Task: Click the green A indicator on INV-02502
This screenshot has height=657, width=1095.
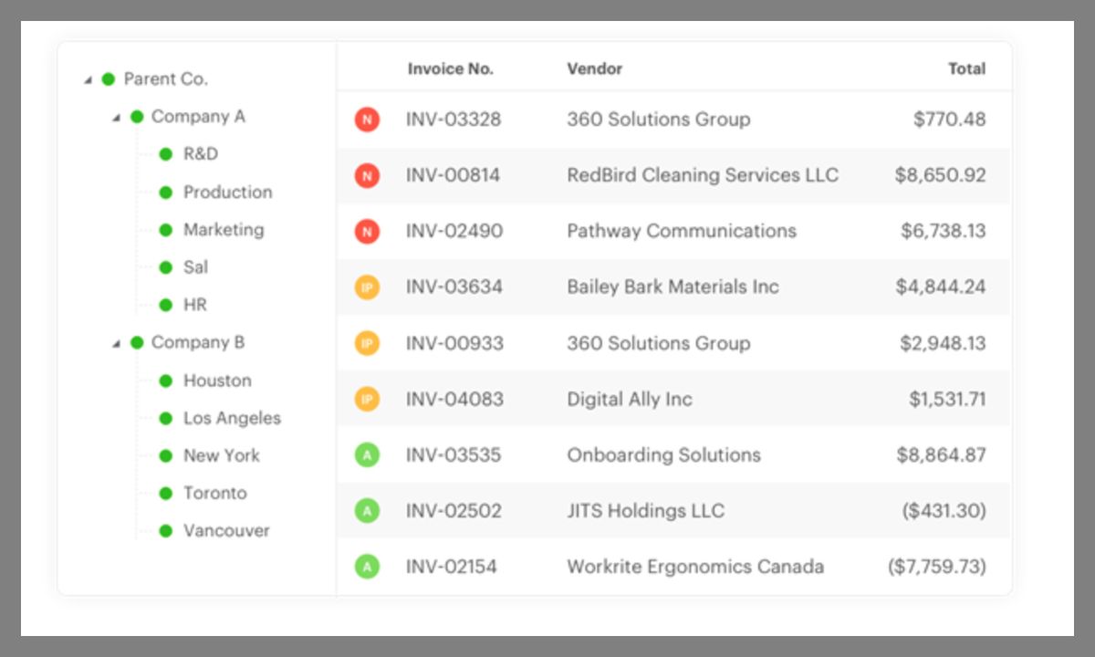Action: point(367,511)
